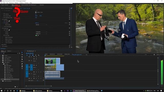Select the Color Key effect
Screen dimensions: 164x92
[8, 67]
